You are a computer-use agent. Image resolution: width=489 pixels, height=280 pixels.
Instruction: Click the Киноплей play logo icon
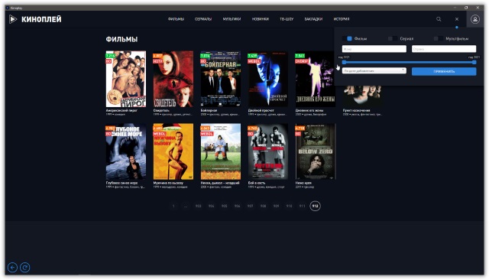pyautogui.click(x=13, y=19)
